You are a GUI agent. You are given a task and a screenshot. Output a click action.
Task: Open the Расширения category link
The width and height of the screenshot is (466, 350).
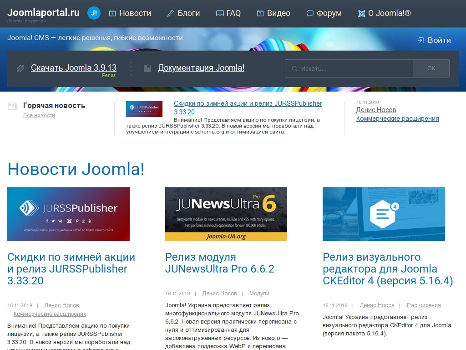click(x=424, y=305)
